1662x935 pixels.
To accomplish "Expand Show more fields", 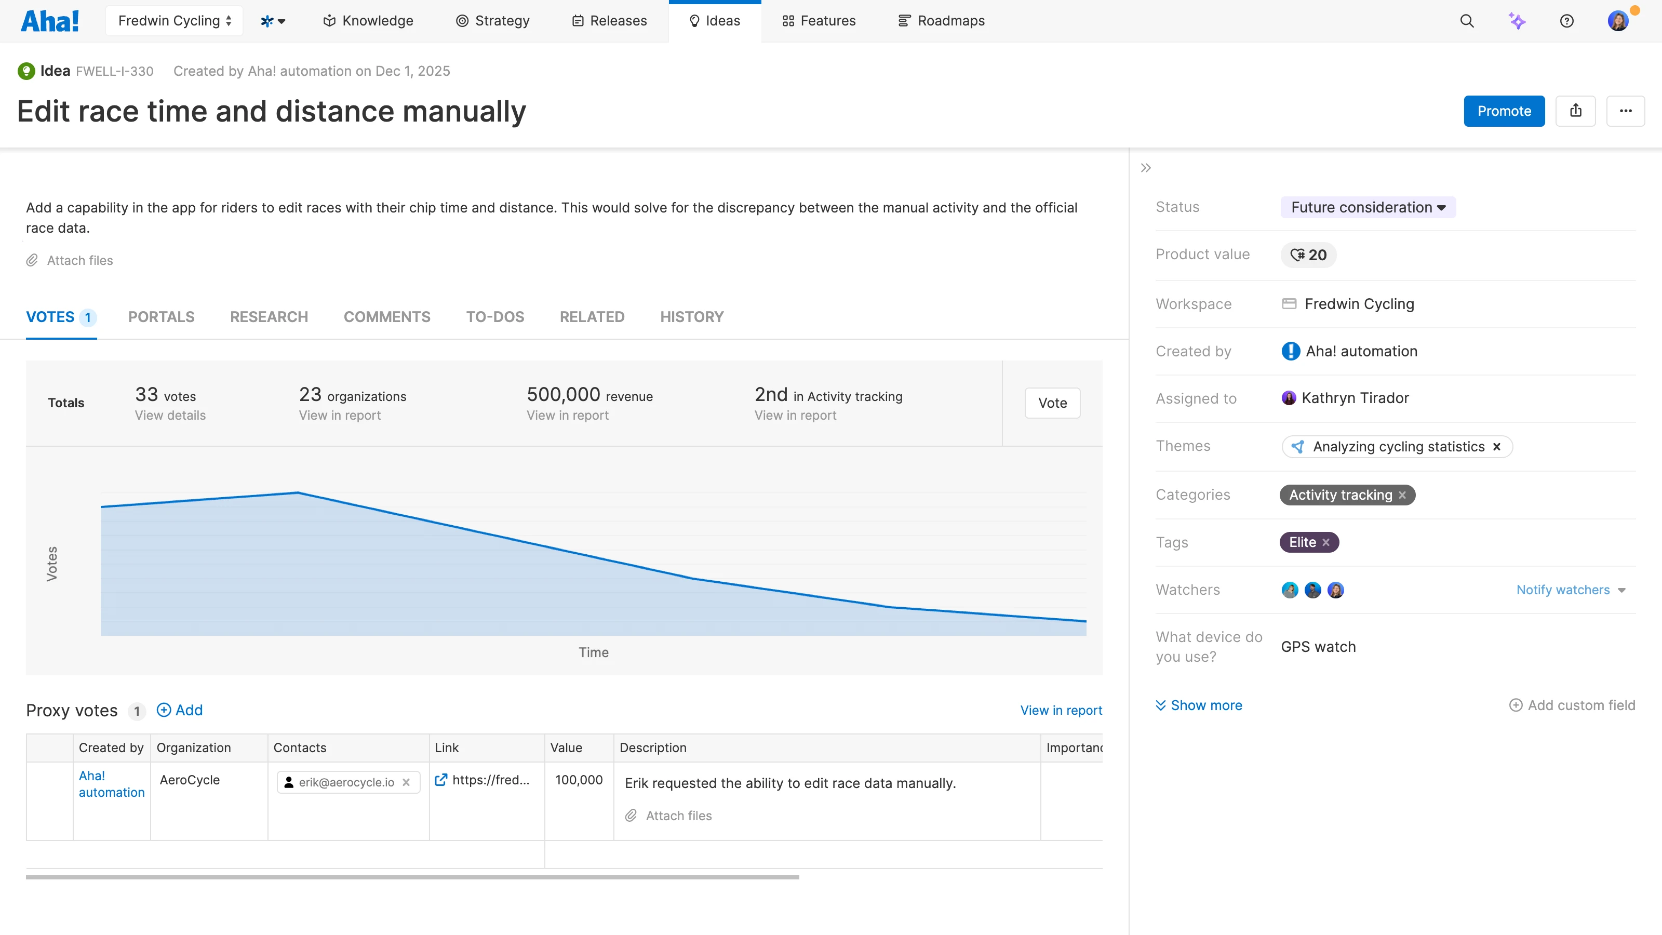I will pos(1199,705).
